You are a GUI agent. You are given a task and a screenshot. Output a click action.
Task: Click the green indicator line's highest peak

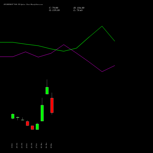(102, 26)
